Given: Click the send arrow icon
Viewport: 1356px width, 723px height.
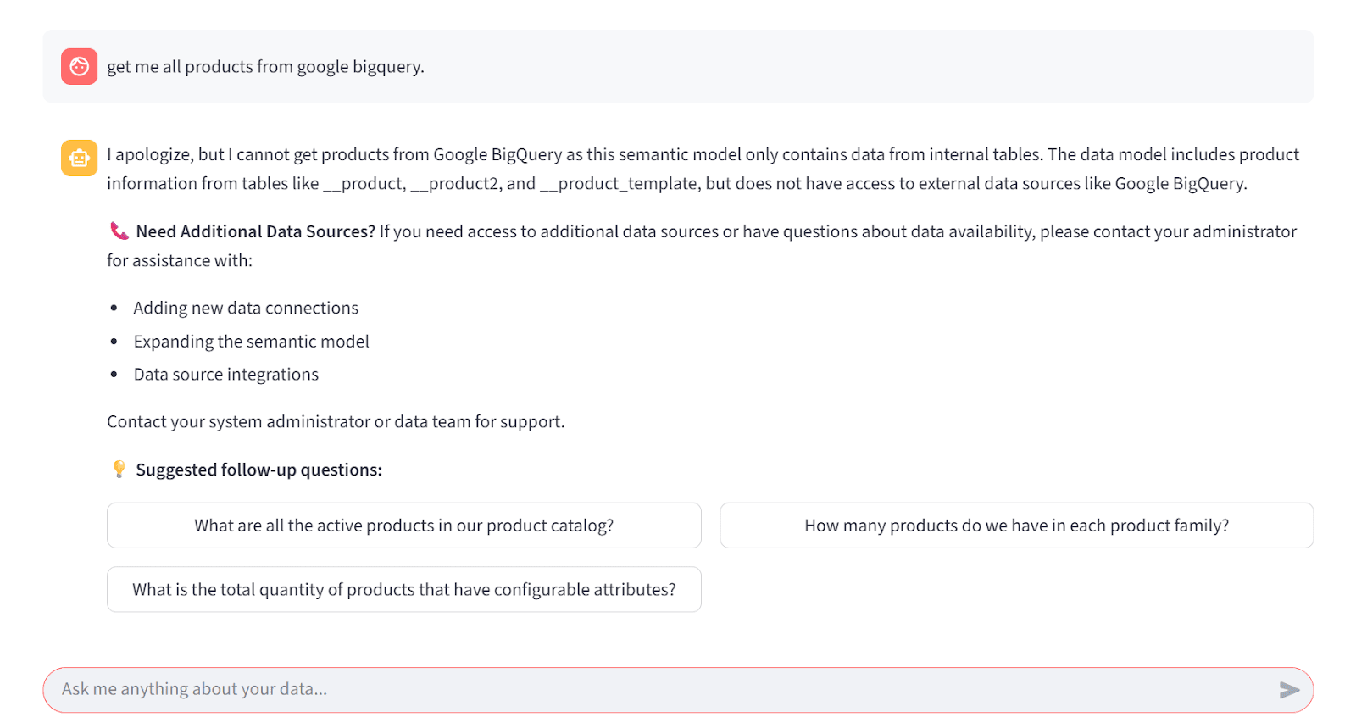Looking at the screenshot, I should tap(1289, 690).
